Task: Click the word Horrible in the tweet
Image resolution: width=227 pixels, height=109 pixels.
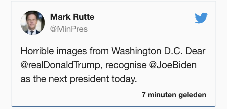Action: pyautogui.click(x=37, y=51)
